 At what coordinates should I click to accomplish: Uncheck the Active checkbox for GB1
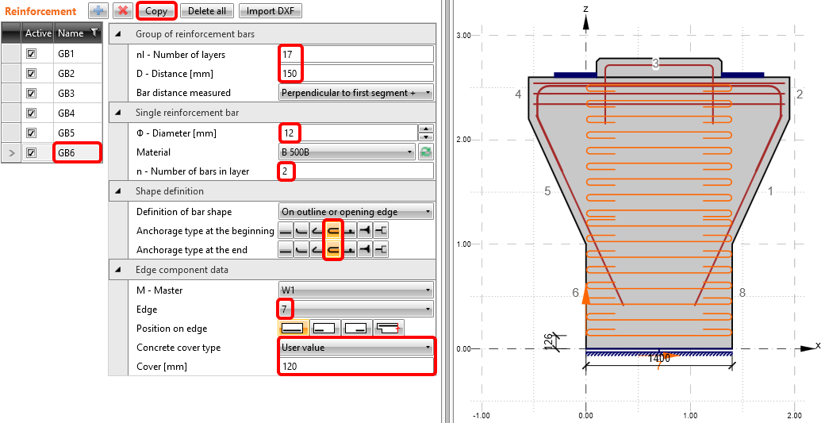pyautogui.click(x=32, y=53)
